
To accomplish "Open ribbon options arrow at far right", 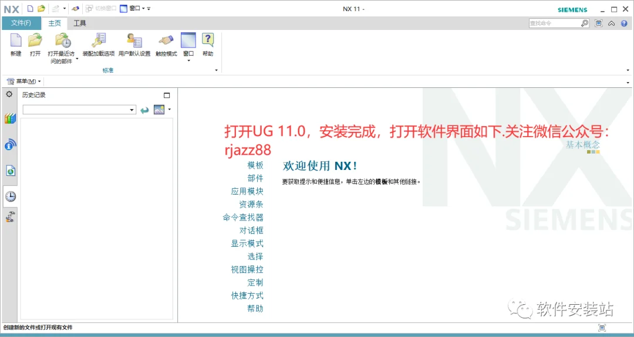I will pos(628,70).
